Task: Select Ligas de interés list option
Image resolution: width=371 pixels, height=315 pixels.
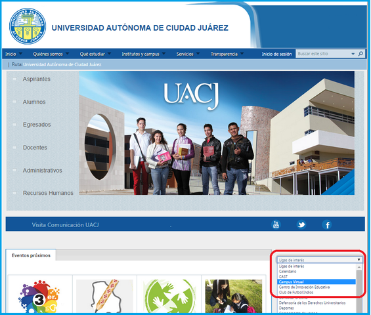Action: [x=316, y=266]
